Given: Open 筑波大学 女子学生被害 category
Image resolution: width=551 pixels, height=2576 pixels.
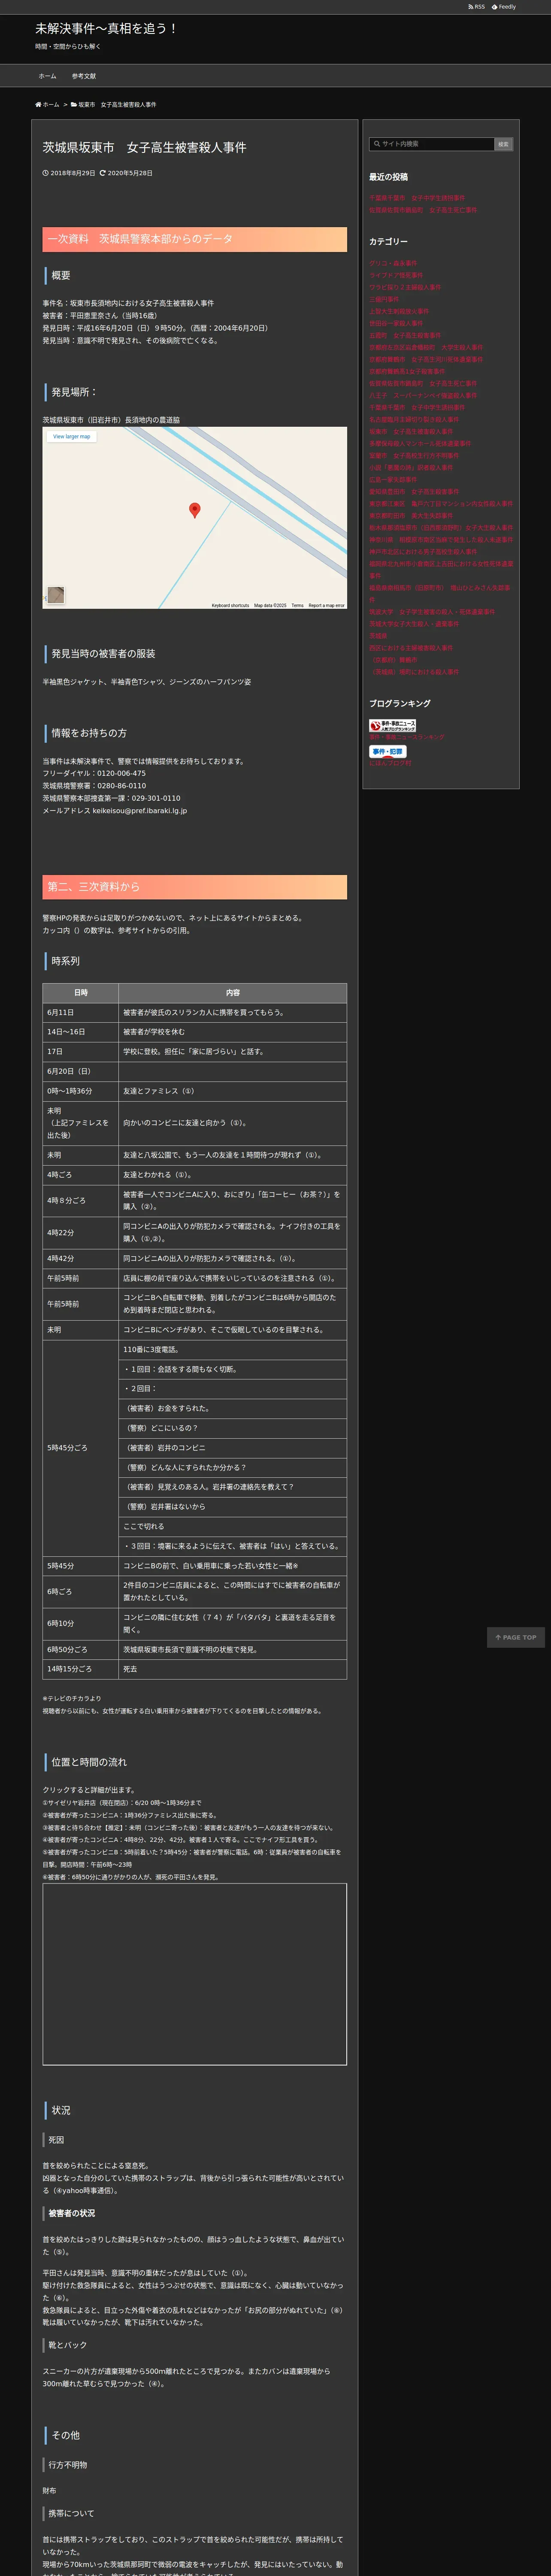Looking at the screenshot, I should [432, 611].
